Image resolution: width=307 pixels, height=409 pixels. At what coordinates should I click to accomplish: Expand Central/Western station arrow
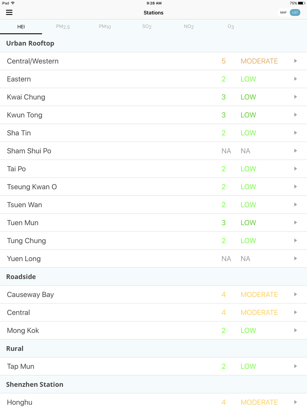tap(295, 61)
